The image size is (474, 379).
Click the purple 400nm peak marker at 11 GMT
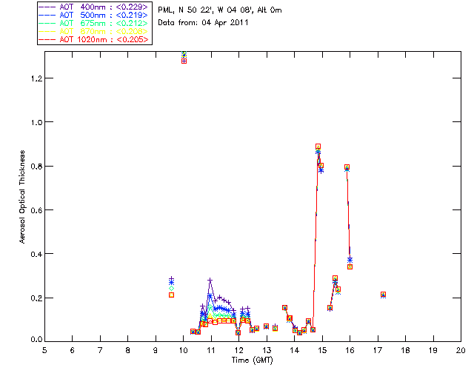(x=210, y=281)
